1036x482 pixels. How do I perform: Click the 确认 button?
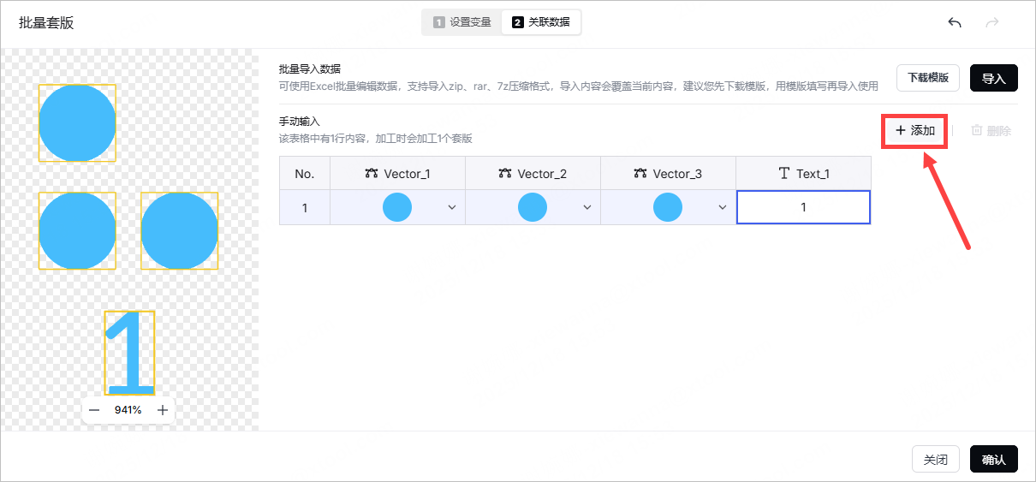point(993,460)
